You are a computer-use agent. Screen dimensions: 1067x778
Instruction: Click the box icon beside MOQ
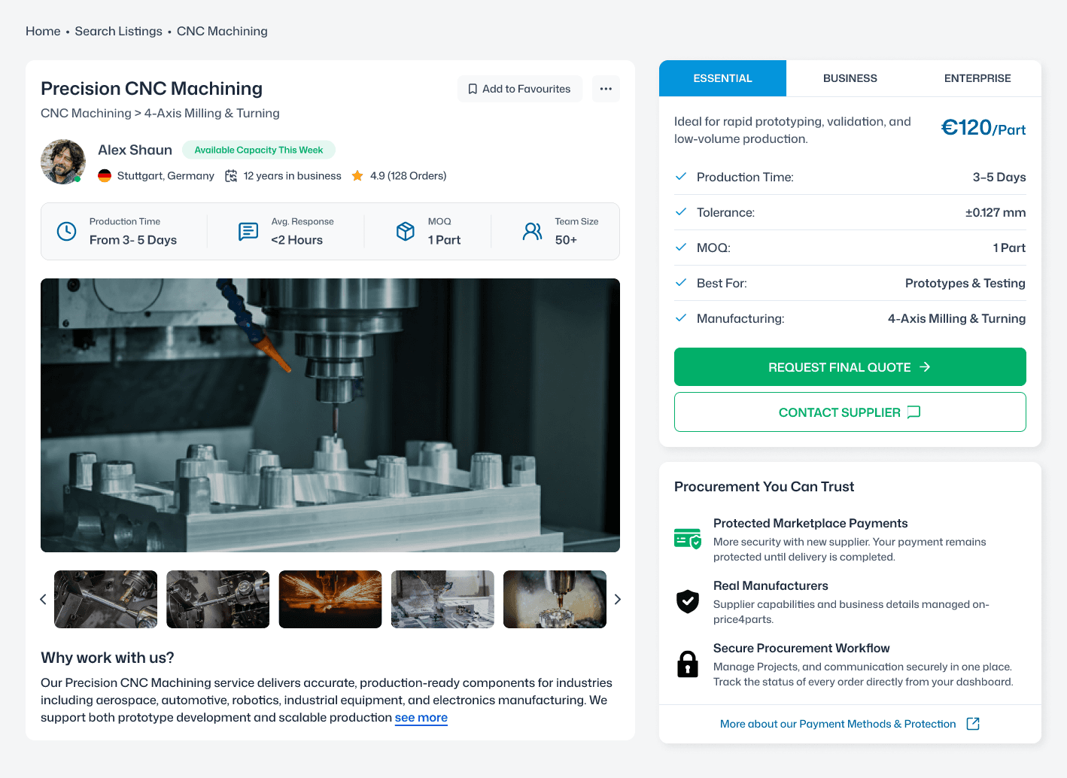[406, 231]
